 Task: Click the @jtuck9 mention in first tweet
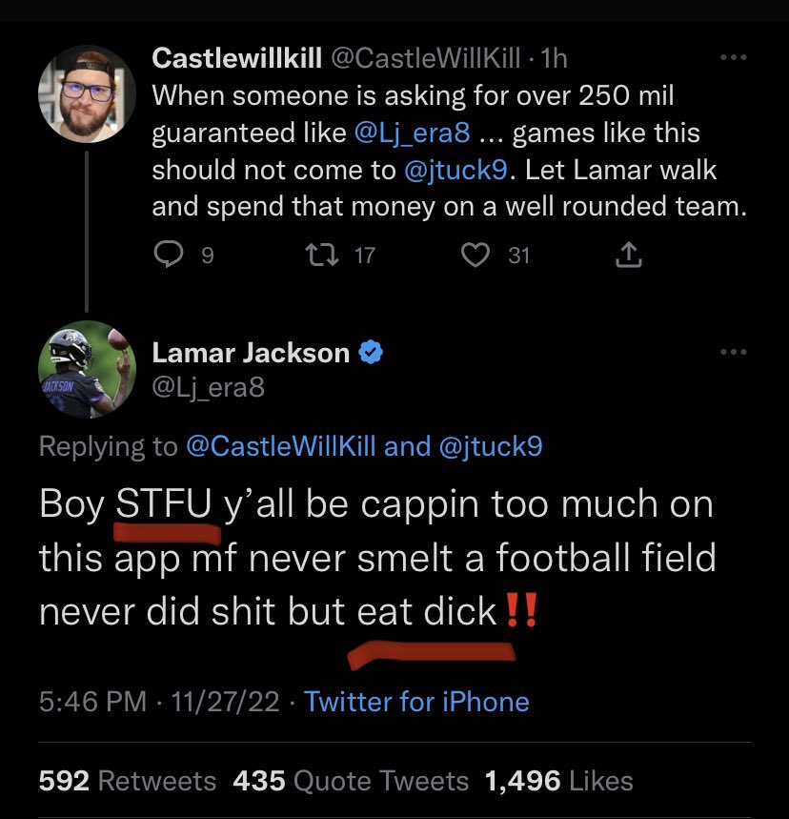click(x=455, y=170)
